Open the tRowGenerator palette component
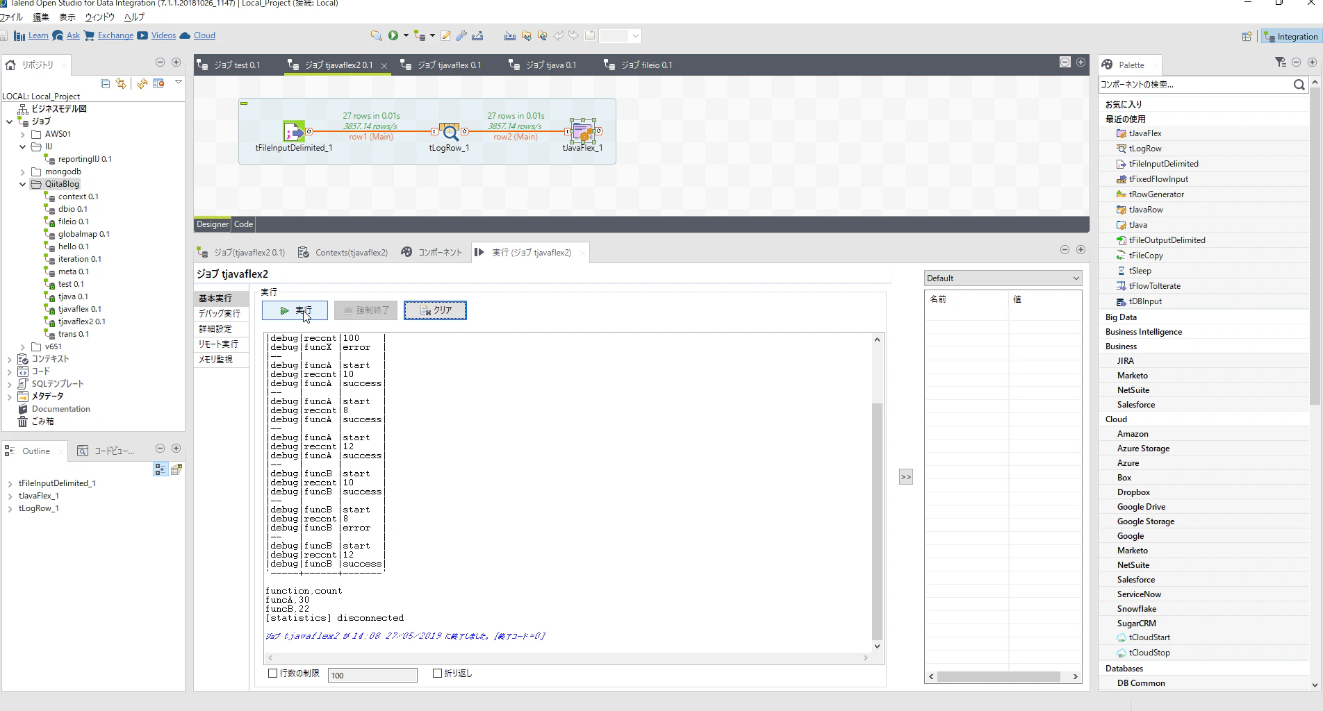Image resolution: width=1323 pixels, height=711 pixels. click(x=1156, y=194)
